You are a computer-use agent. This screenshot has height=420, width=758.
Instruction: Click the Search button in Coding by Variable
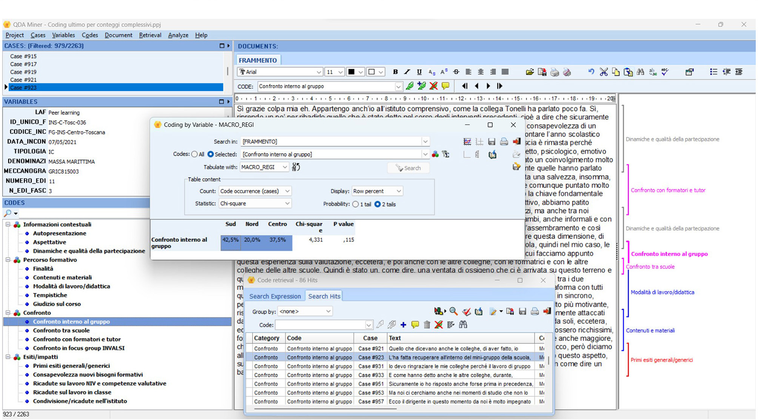coord(408,168)
